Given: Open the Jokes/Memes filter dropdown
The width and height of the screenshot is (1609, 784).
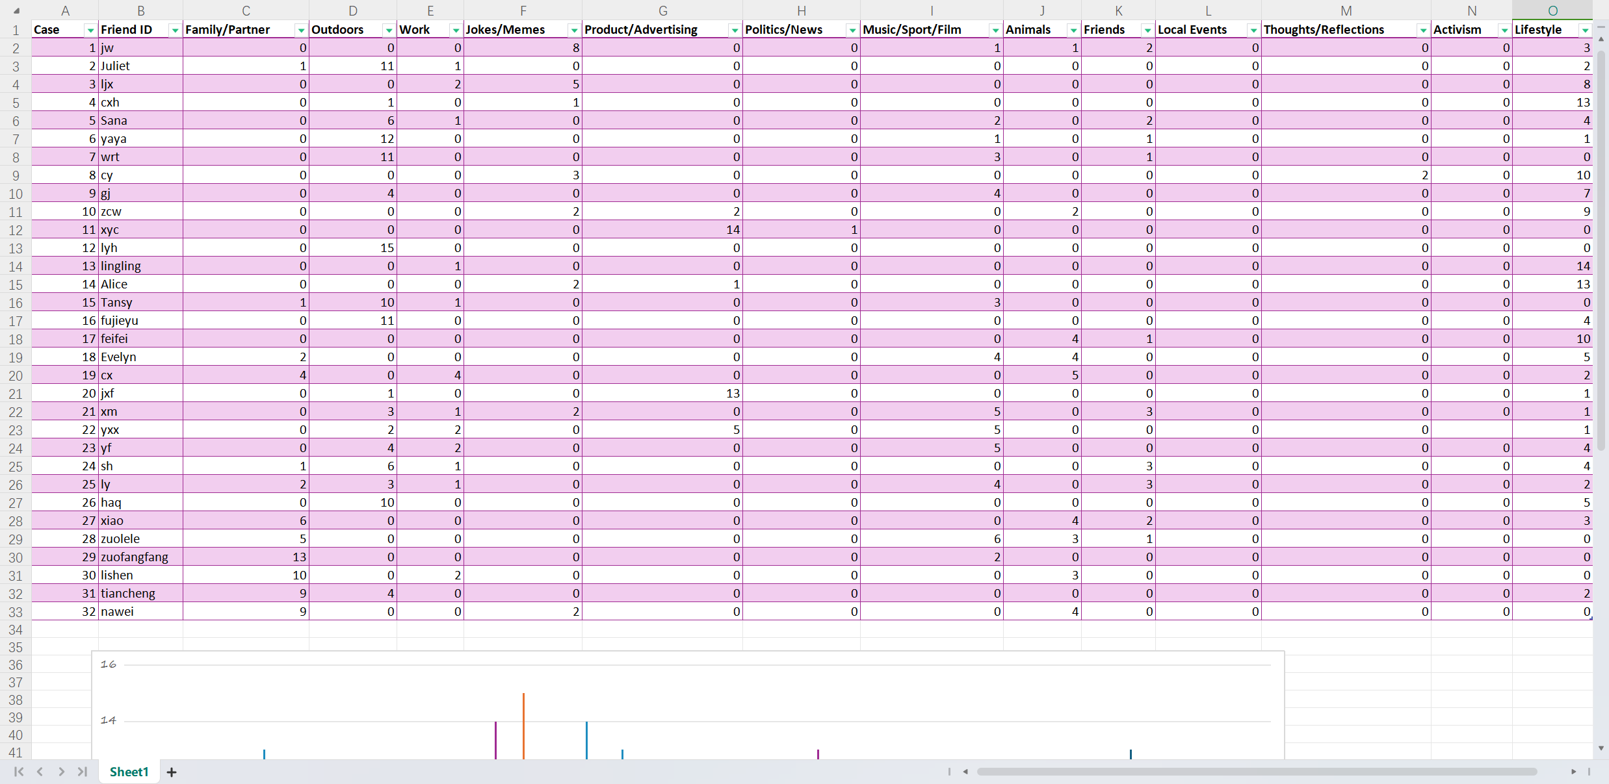Looking at the screenshot, I should (x=574, y=31).
